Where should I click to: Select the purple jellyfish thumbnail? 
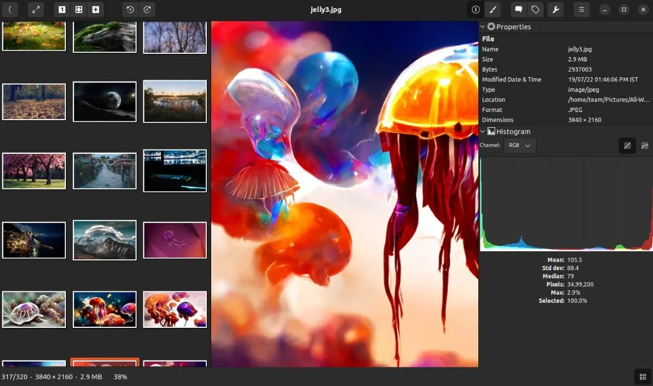coord(175,240)
